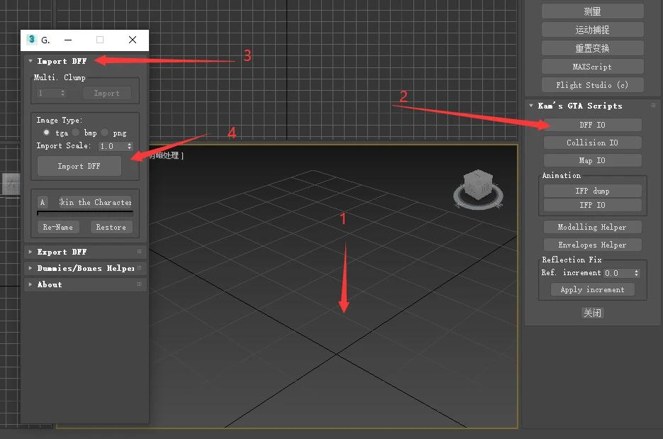
Task: Open Map IO script
Action: pyautogui.click(x=592, y=160)
